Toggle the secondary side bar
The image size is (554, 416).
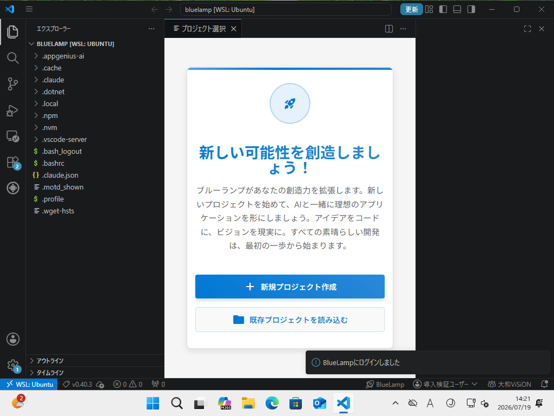pyautogui.click(x=471, y=9)
